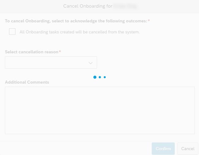Click the 'Additional Comments' label
The height and width of the screenshot is (155, 199).
[27, 82]
